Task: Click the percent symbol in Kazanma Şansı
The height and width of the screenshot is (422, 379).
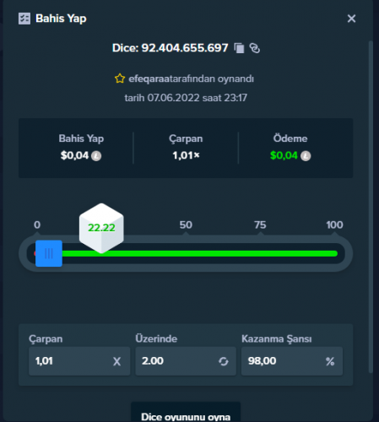Action: point(330,361)
